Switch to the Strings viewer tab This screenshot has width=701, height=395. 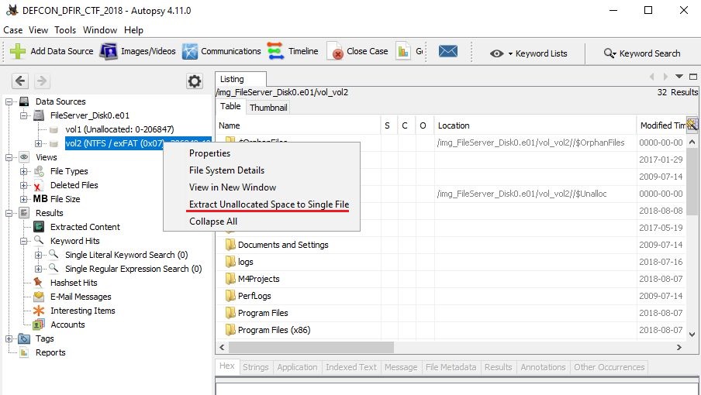coord(256,367)
